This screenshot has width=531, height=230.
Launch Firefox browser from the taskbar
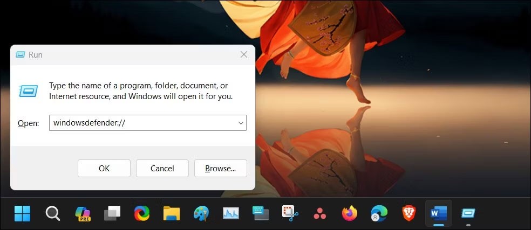tap(349, 214)
